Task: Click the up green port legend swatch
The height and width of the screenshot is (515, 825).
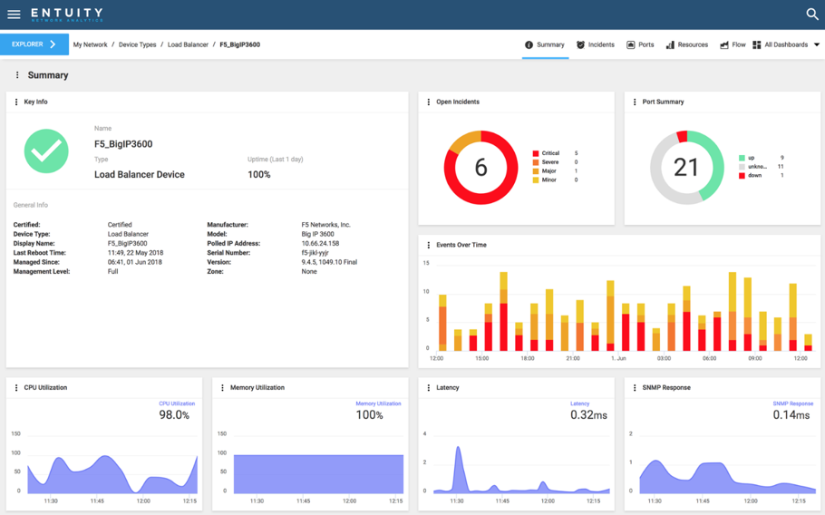Action: [742, 158]
